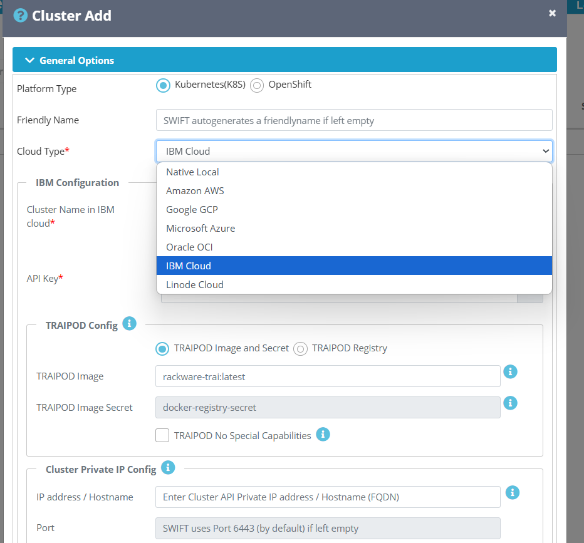Click info icon beside TRAIPOD Image field

(x=510, y=371)
